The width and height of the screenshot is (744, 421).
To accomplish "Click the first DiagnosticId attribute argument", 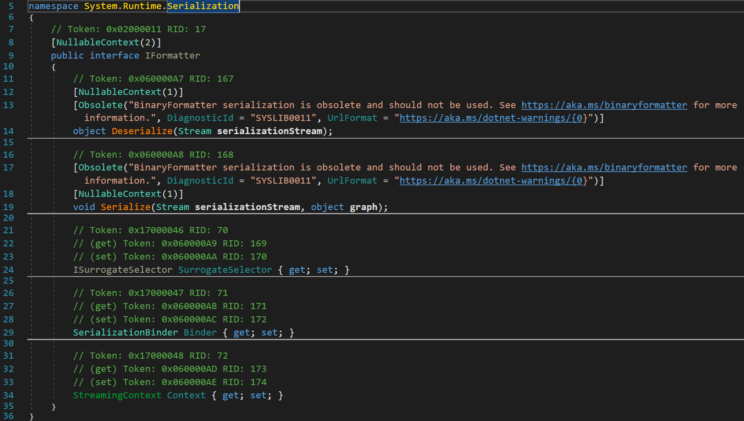I will (x=200, y=118).
